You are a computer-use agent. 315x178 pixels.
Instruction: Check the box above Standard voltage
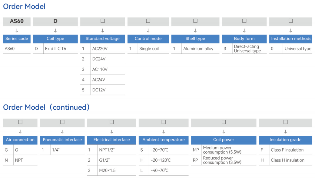coord(103,21)
